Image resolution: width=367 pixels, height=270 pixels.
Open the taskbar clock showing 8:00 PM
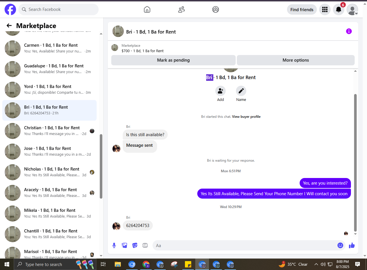(343, 264)
